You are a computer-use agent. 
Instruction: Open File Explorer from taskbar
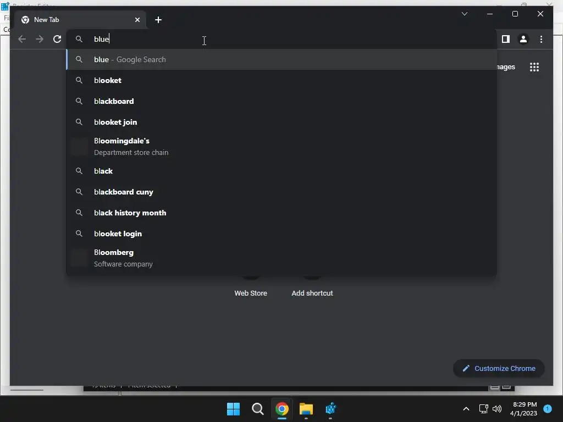point(306,409)
